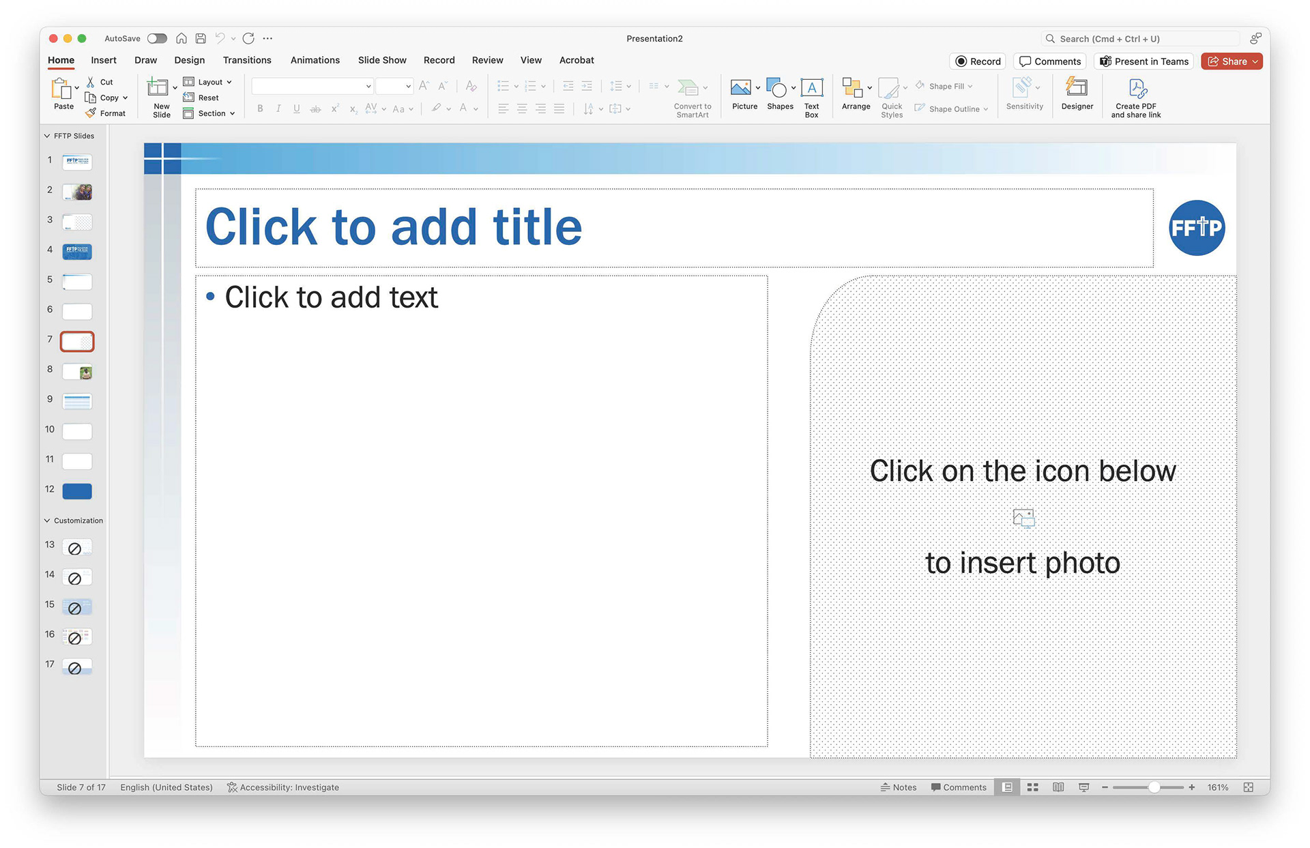
Task: Click the picture placeholder icon on slide
Action: click(x=1023, y=518)
